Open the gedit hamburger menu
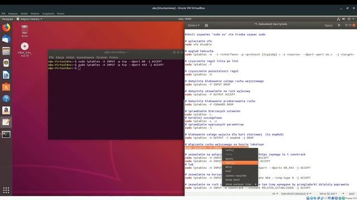This screenshot has width=357, height=200. 339,26
